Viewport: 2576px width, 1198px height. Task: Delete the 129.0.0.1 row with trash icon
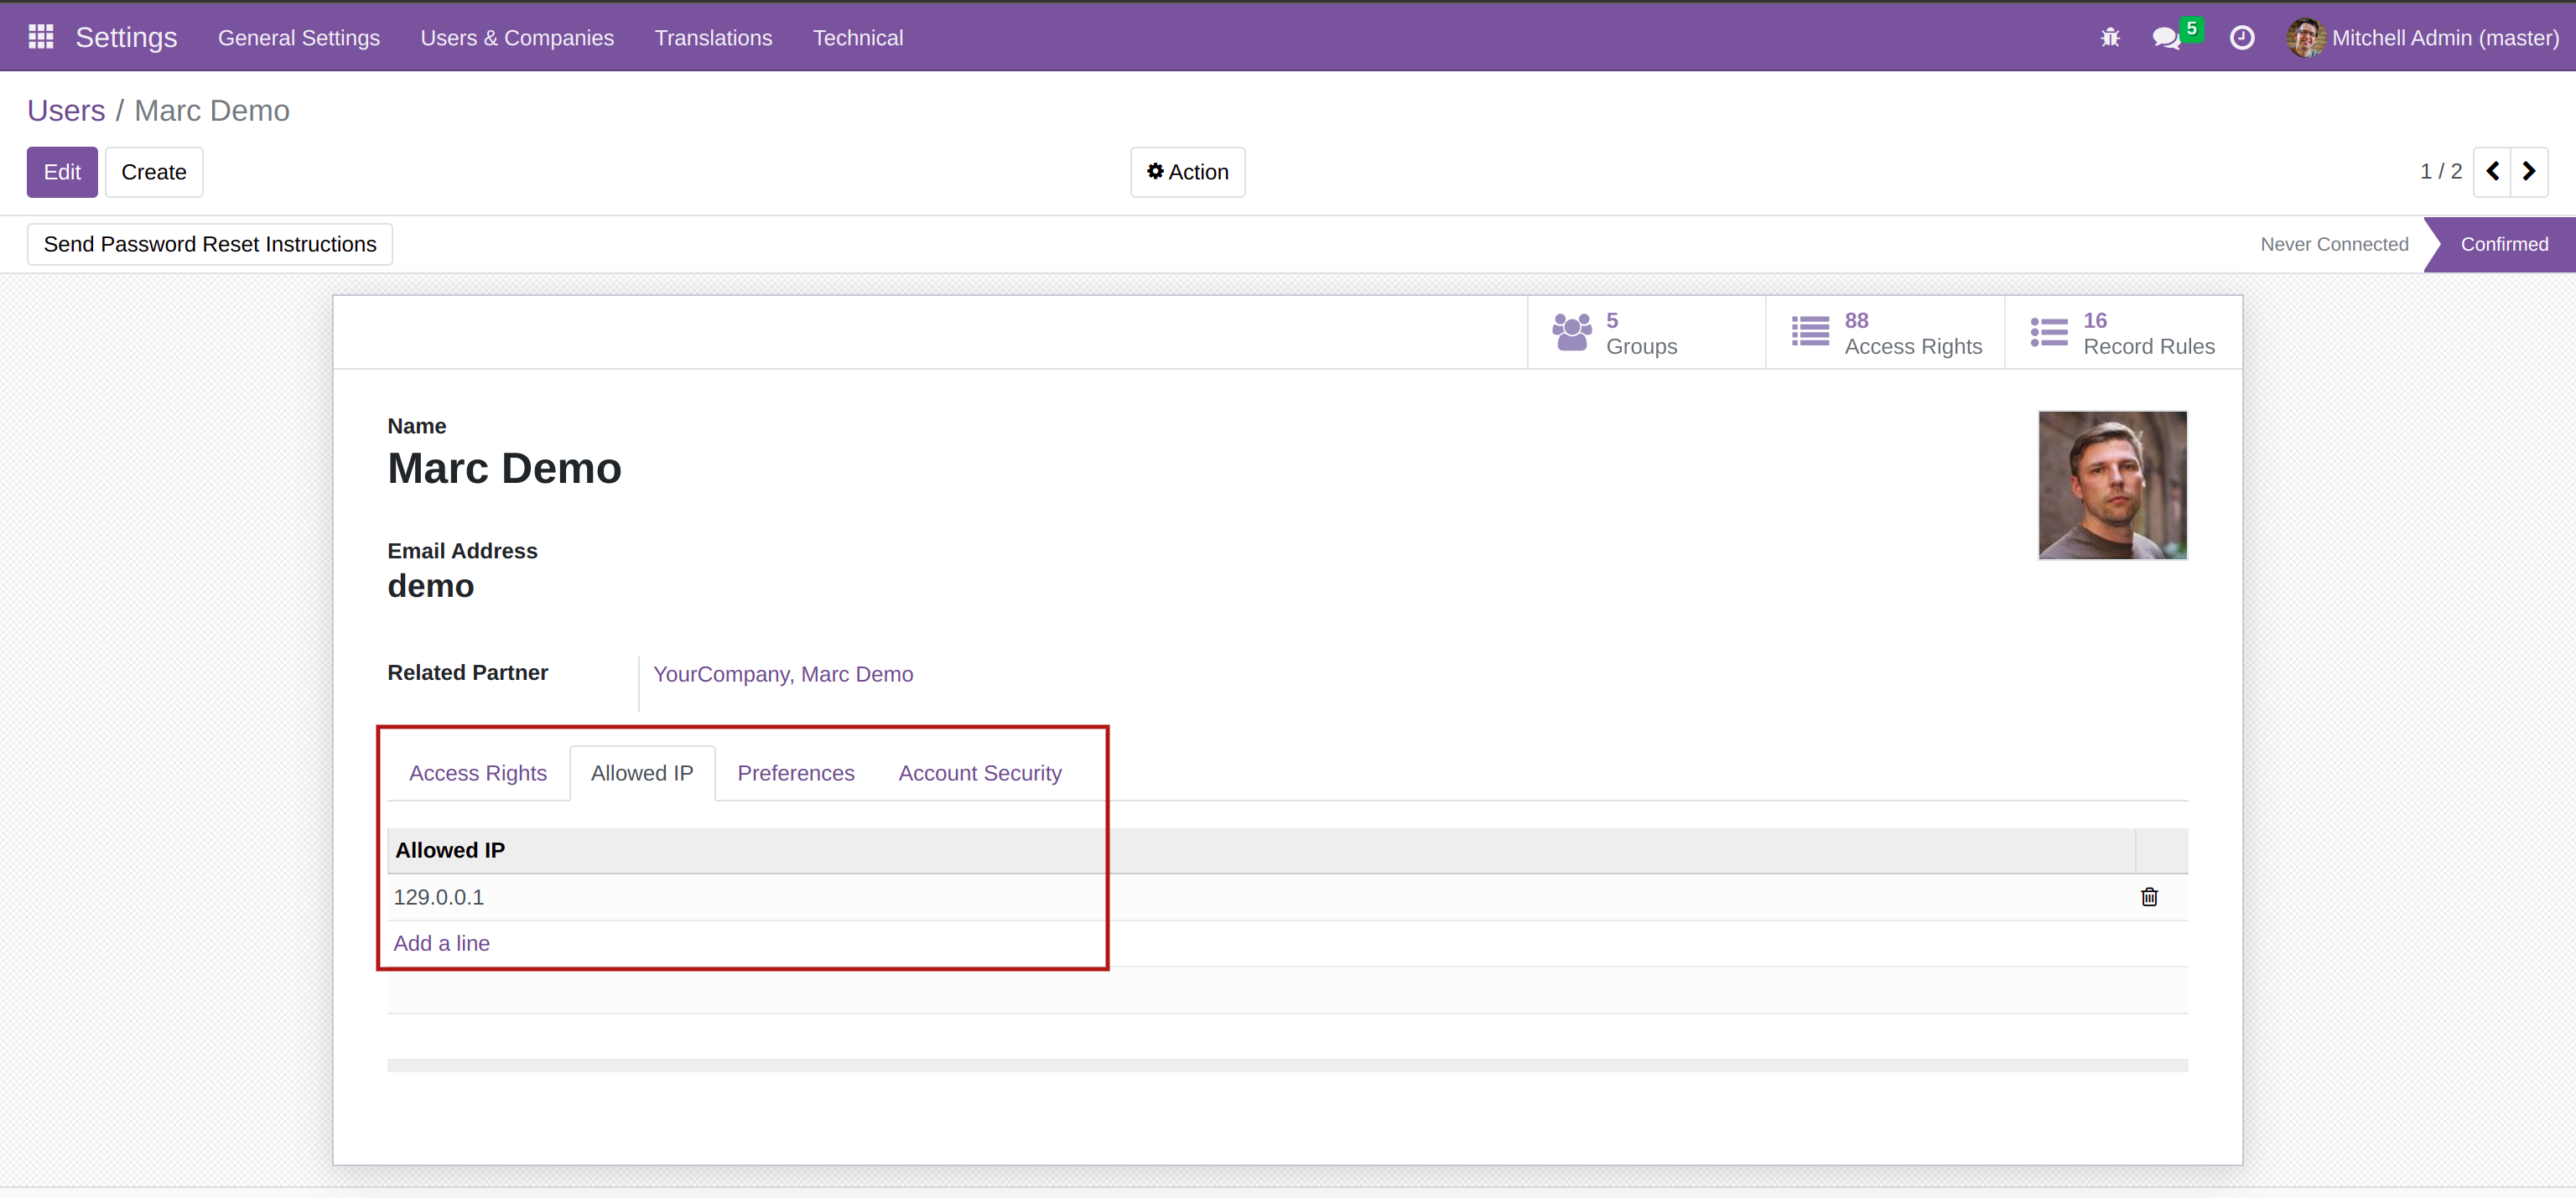pos(2148,897)
